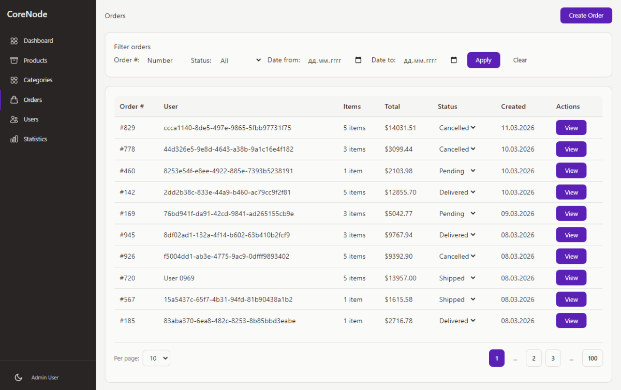621x390 pixels.
Task: Click the Users people icon
Action: (14, 119)
